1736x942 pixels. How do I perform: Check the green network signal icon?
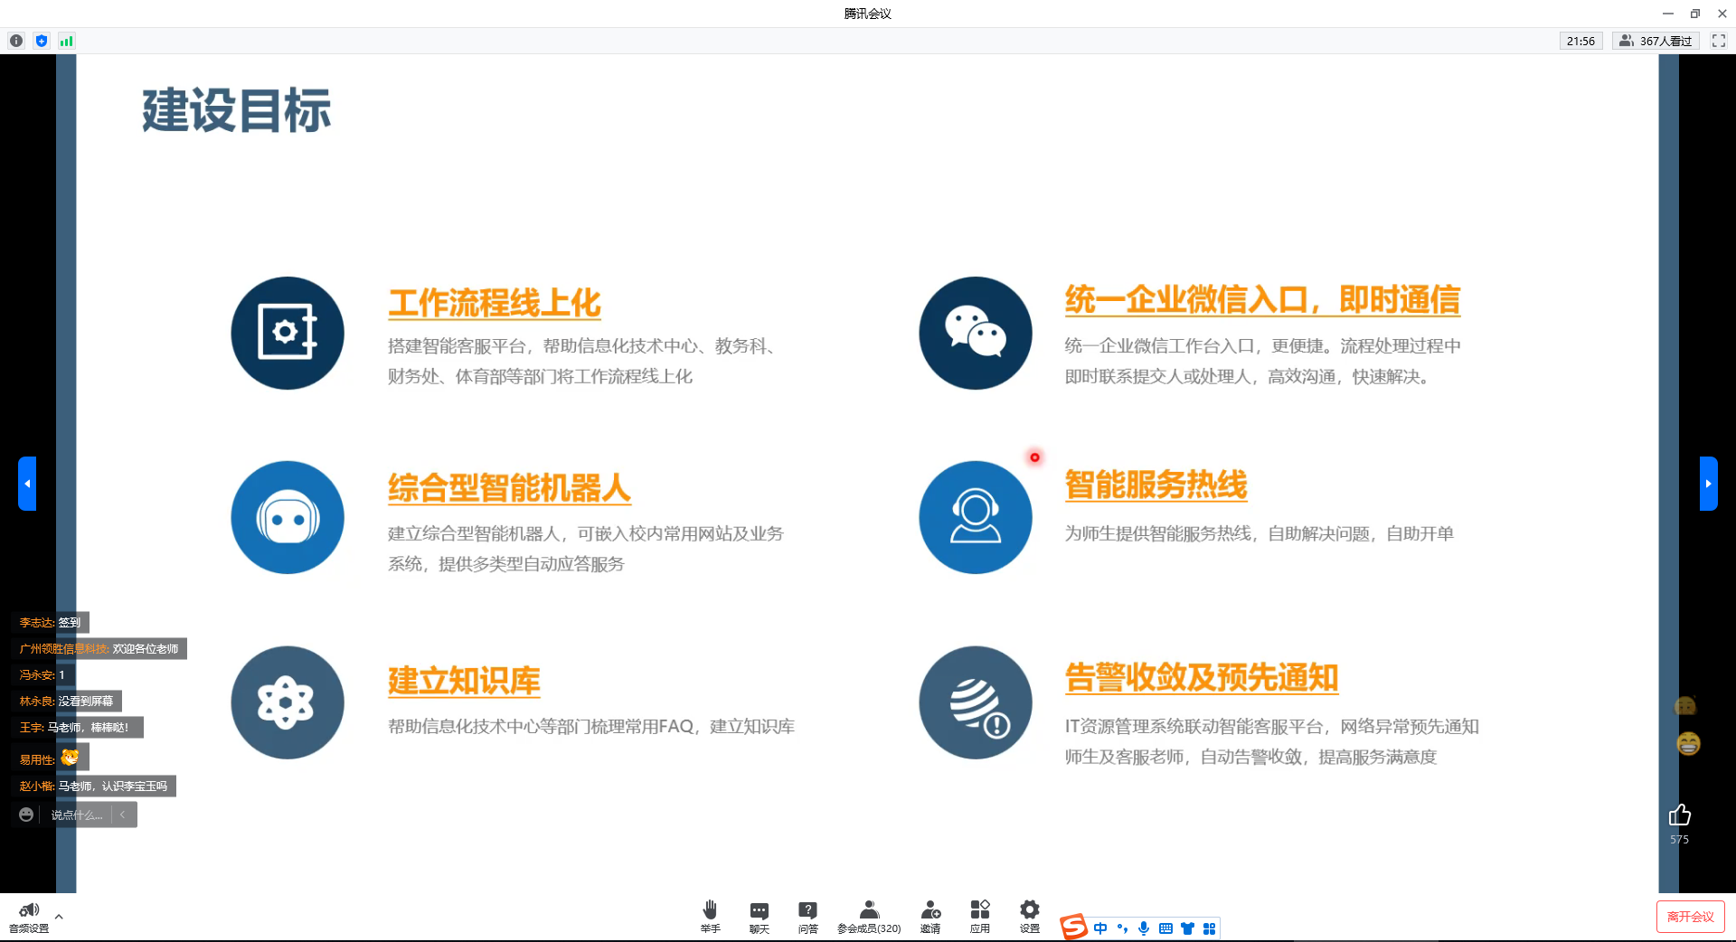point(67,41)
